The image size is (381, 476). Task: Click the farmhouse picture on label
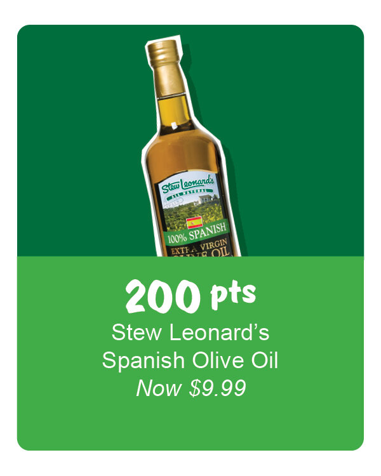pyautogui.click(x=205, y=199)
